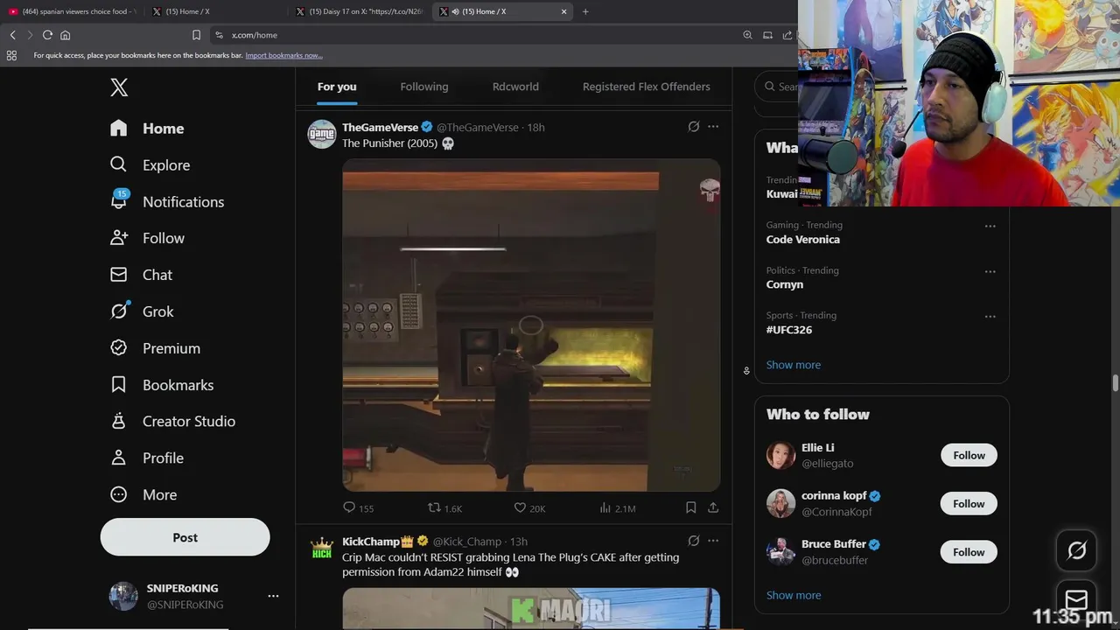This screenshot has height=630, width=1120.
Task: Open the Follow sidebar item
Action: tap(147, 238)
